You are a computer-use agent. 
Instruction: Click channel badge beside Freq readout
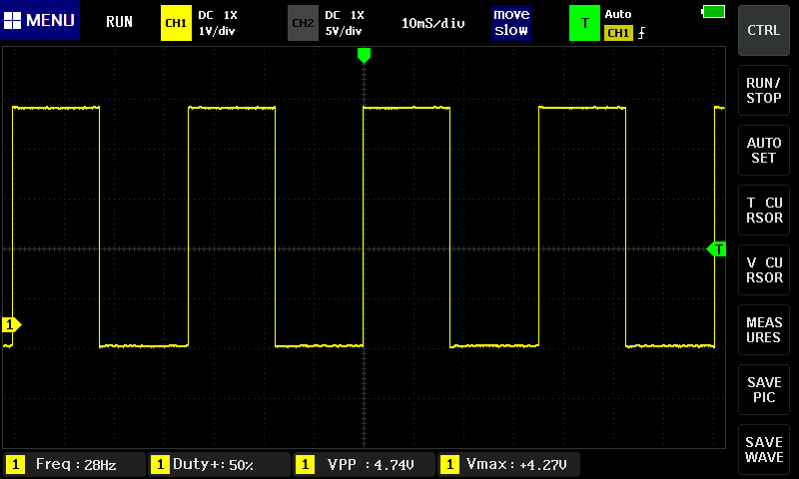pyautogui.click(x=15, y=464)
